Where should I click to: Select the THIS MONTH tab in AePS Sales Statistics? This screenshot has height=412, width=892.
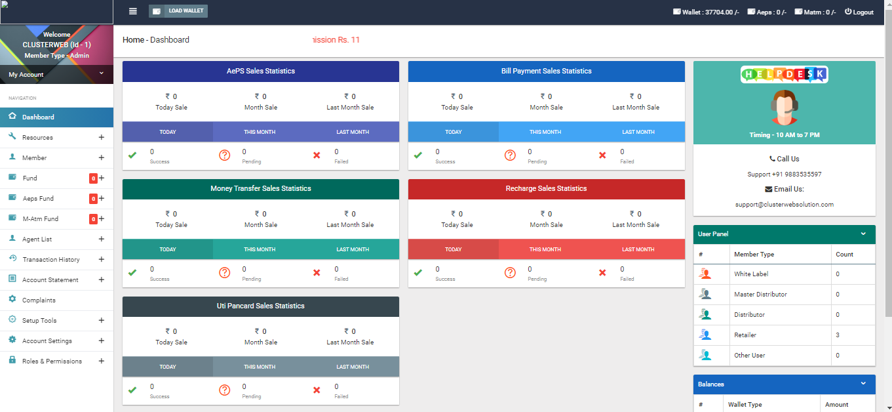point(260,132)
